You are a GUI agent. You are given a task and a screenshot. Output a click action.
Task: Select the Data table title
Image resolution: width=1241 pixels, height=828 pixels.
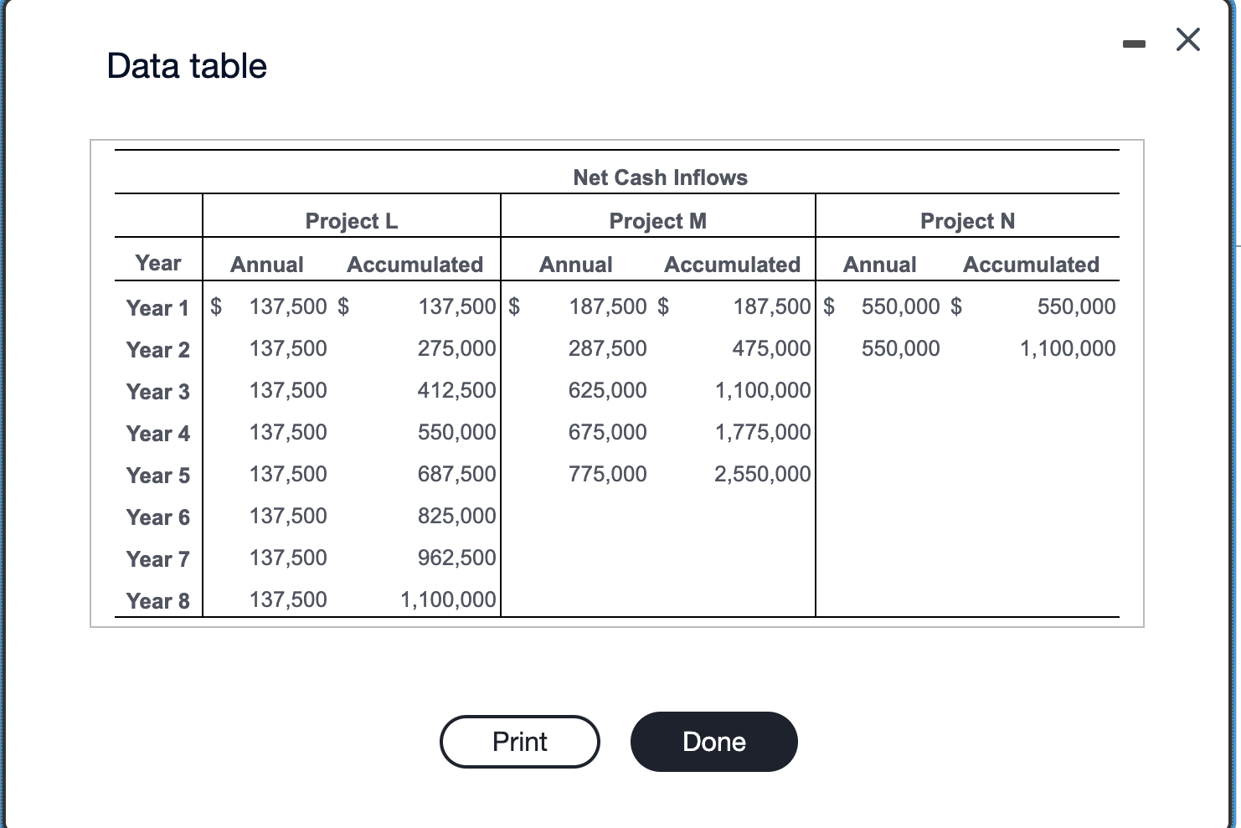(186, 65)
